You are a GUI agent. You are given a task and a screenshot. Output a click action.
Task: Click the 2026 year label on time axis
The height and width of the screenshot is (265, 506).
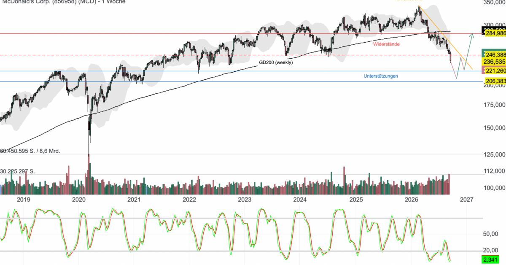[x=411, y=199]
